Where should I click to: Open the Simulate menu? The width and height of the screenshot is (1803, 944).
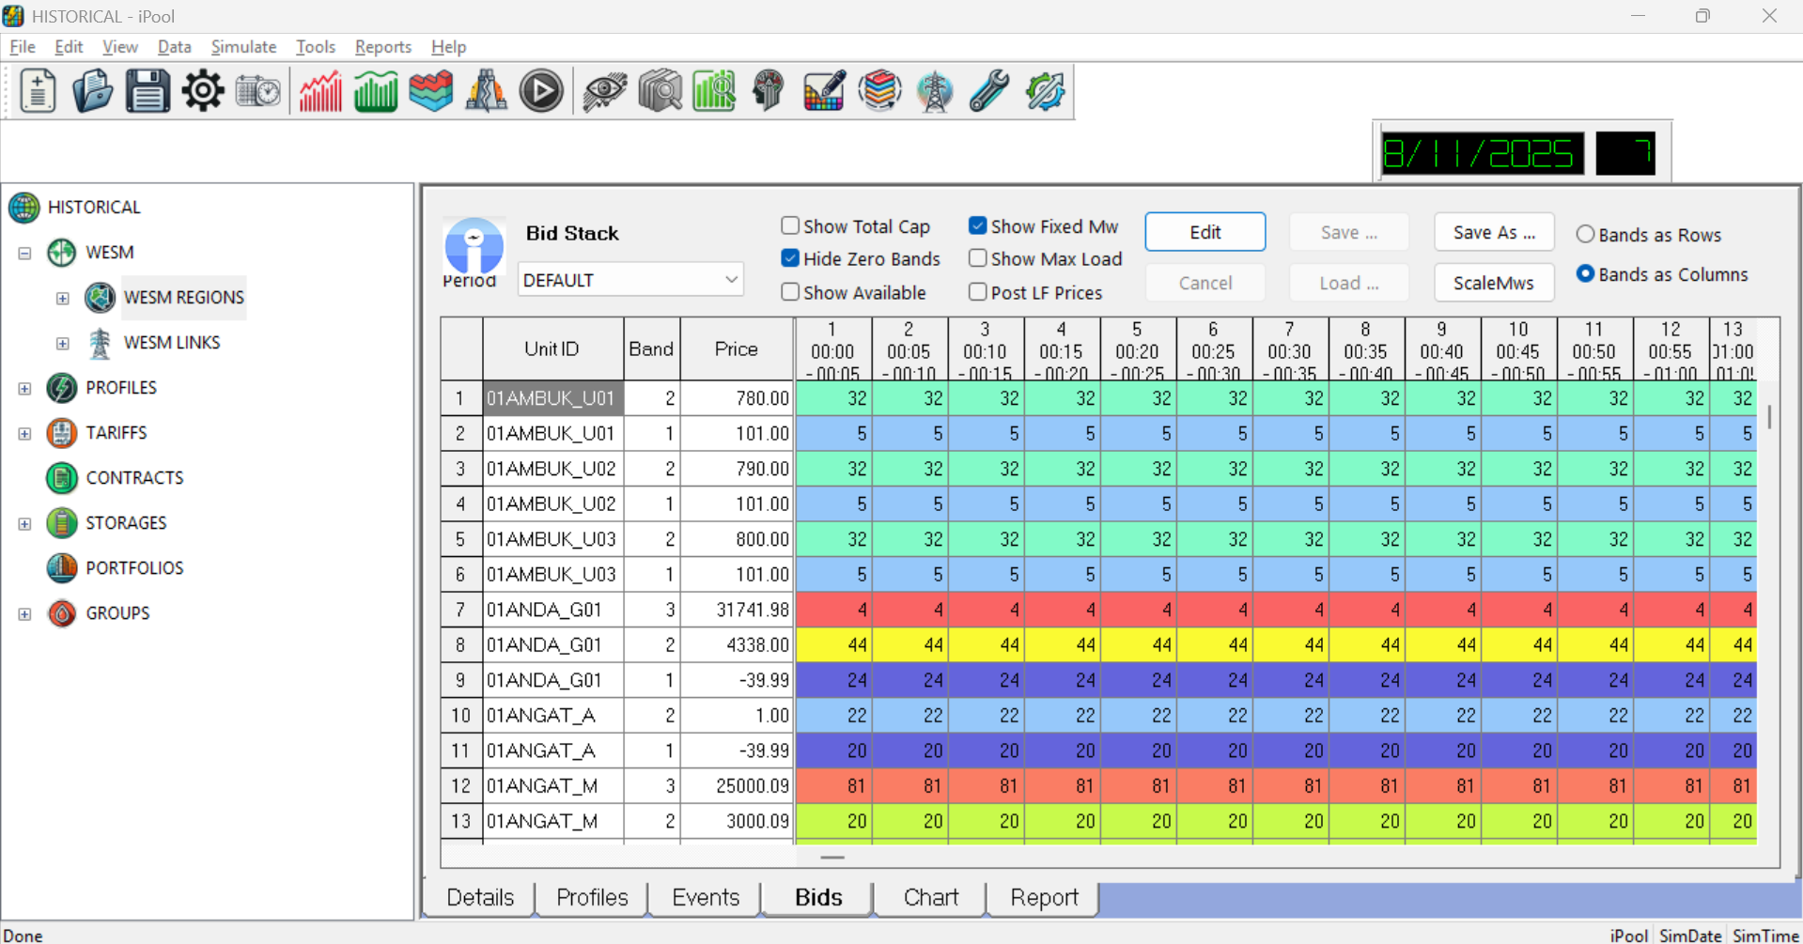(242, 46)
